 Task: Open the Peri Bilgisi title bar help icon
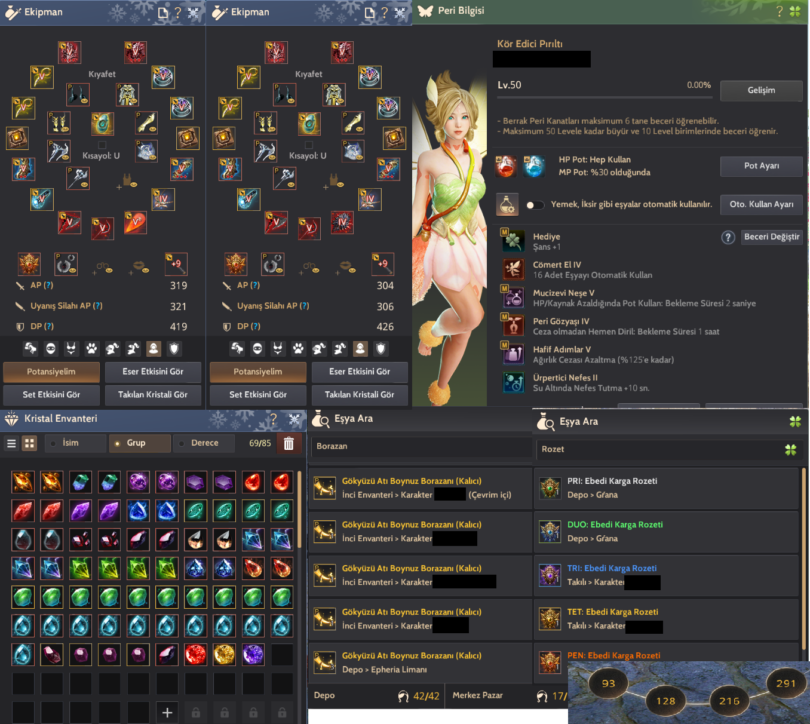779,11
